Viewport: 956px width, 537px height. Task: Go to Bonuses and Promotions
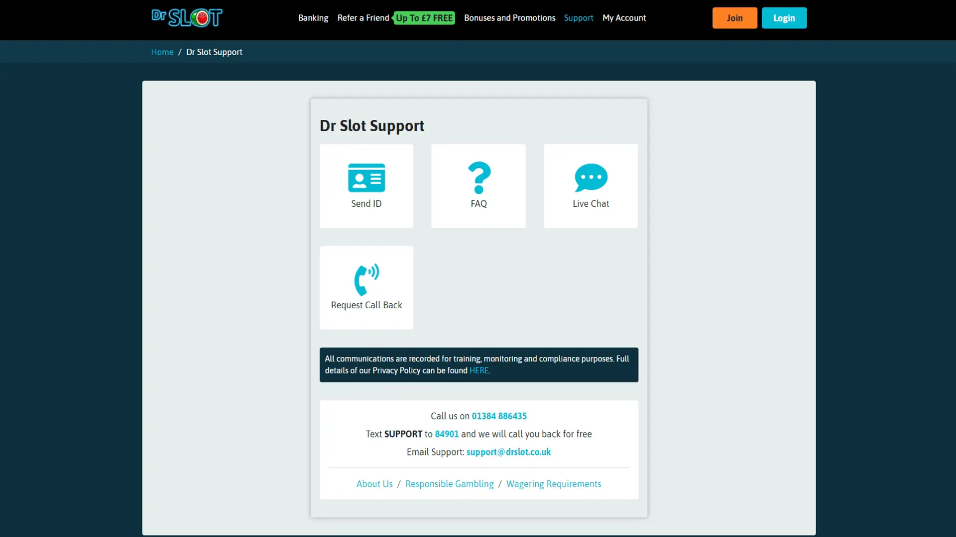tap(509, 18)
